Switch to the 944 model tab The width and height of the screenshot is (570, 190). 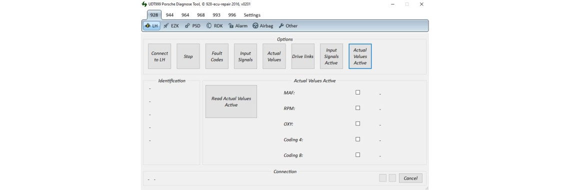click(x=170, y=15)
